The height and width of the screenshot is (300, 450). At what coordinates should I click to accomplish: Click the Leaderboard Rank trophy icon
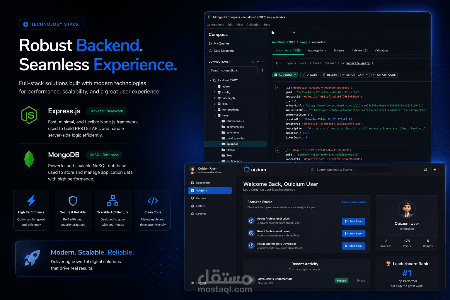[388, 264]
